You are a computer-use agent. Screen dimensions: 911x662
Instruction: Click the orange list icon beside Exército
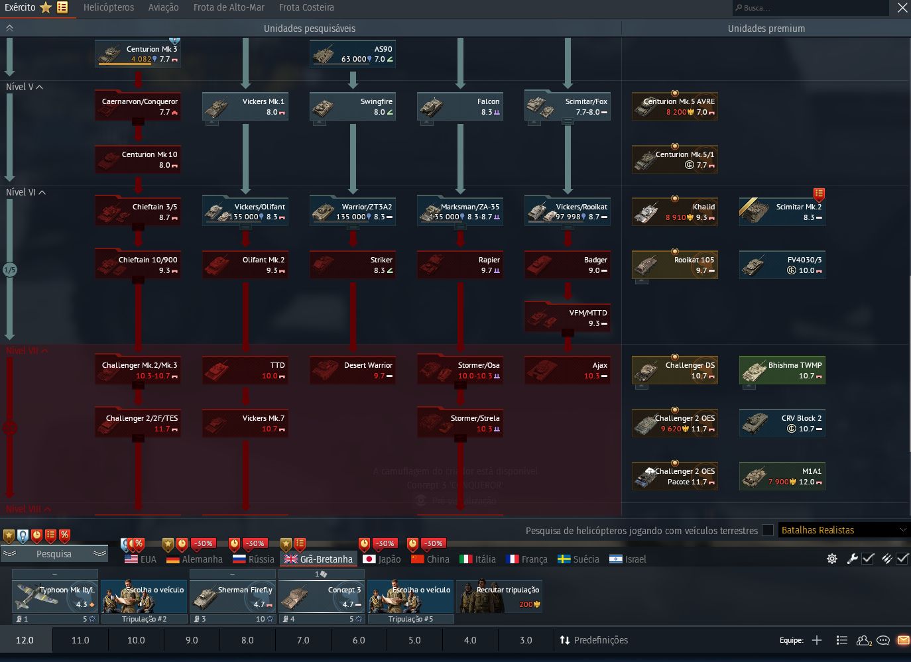tap(62, 7)
